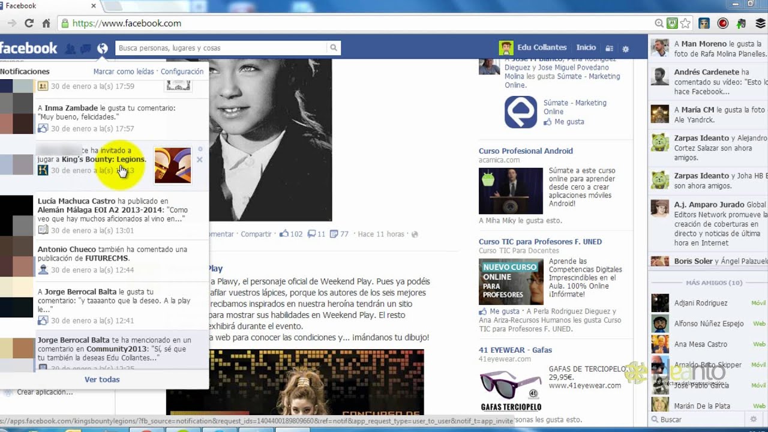Click Andrés Cardenete ticker story
768x432 pixels.
pyautogui.click(x=709, y=82)
